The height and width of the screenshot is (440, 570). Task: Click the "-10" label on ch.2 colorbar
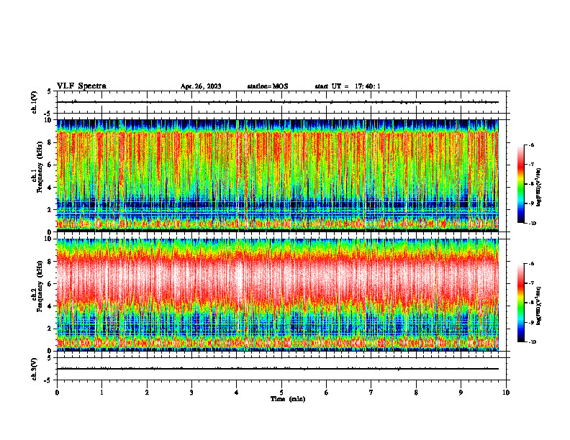(x=532, y=342)
